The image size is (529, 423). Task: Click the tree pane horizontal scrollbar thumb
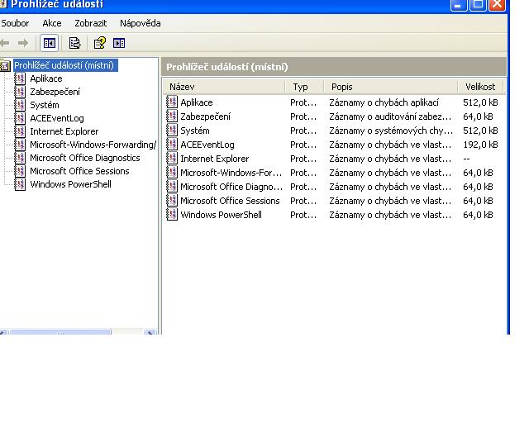pos(60,332)
